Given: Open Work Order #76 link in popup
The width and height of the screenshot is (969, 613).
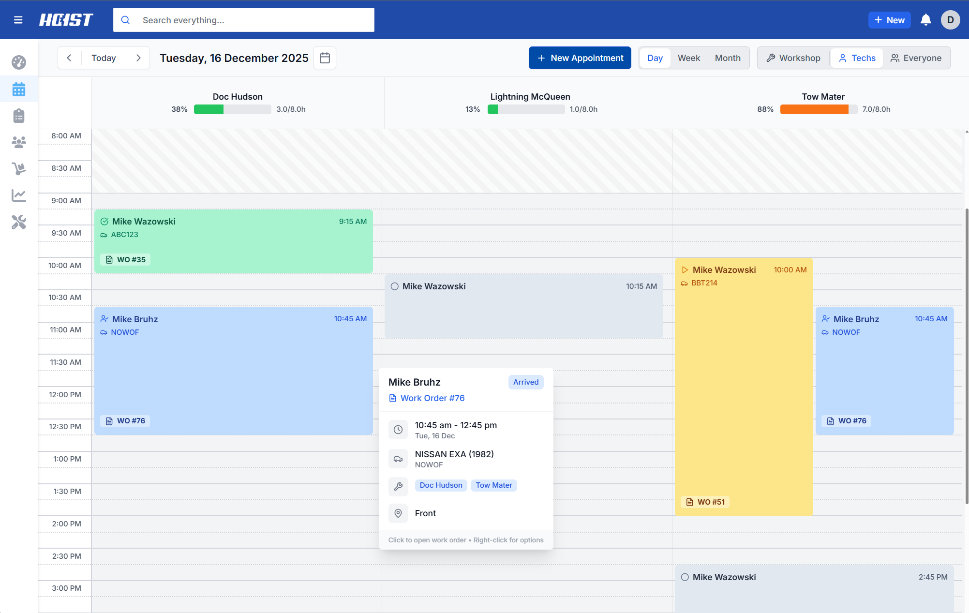Looking at the screenshot, I should (x=432, y=398).
